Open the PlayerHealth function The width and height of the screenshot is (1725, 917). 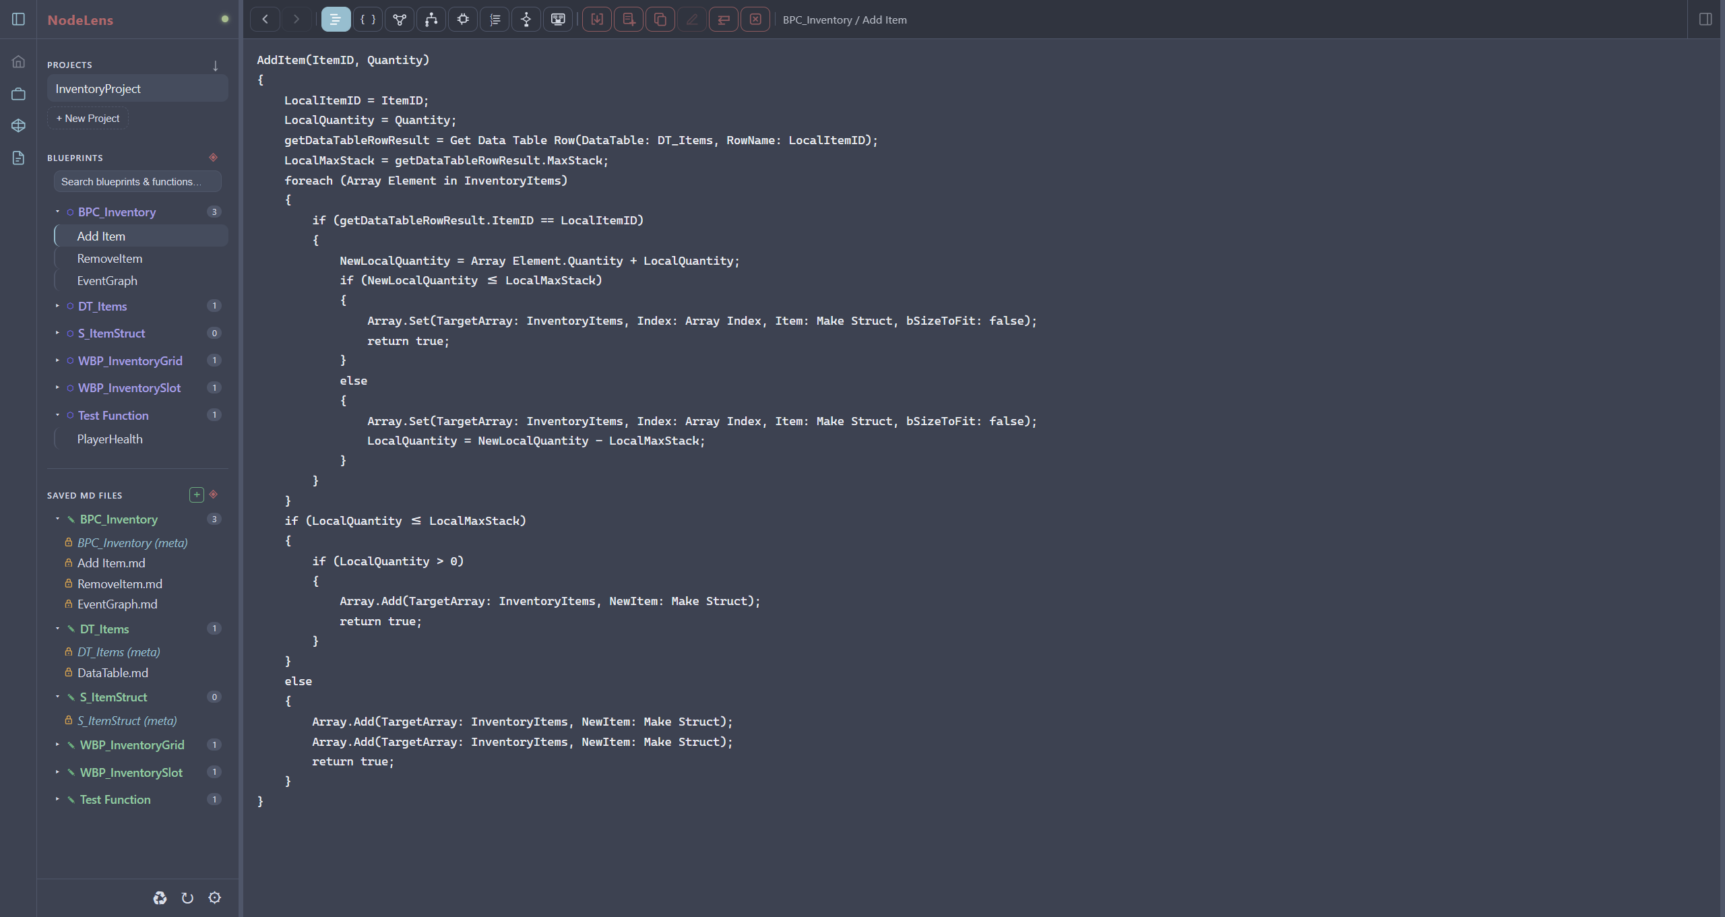pyautogui.click(x=141, y=439)
